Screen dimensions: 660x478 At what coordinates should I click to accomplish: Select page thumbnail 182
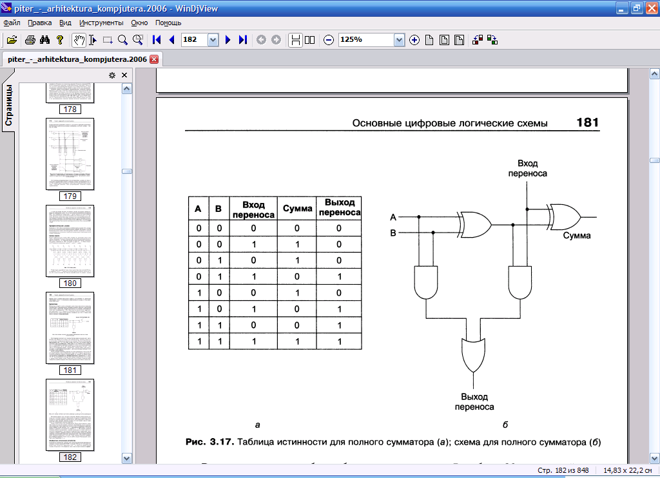coord(70,416)
